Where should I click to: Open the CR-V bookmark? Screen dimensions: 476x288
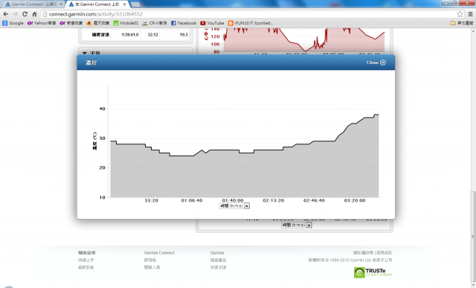point(155,23)
